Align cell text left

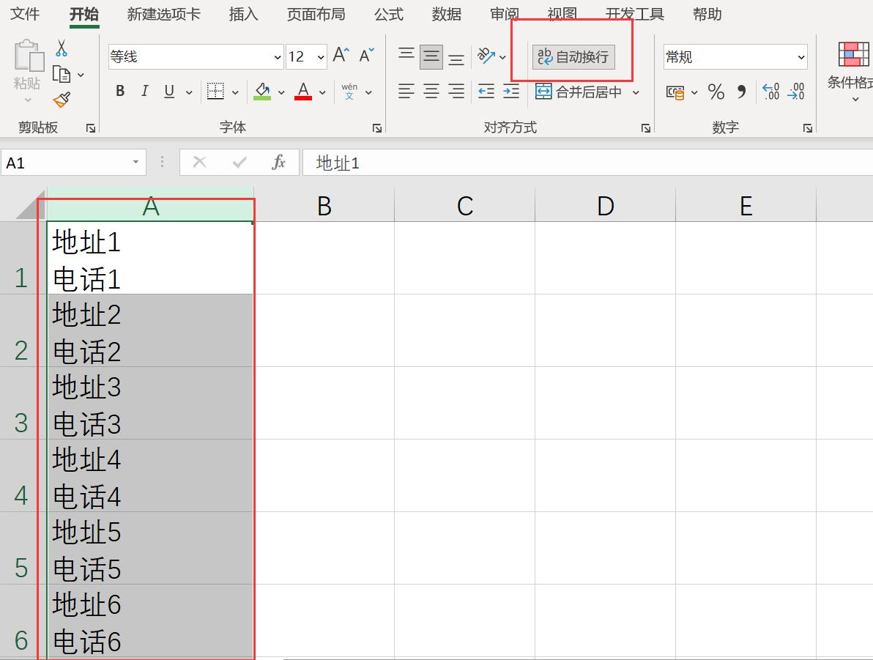[x=406, y=91]
